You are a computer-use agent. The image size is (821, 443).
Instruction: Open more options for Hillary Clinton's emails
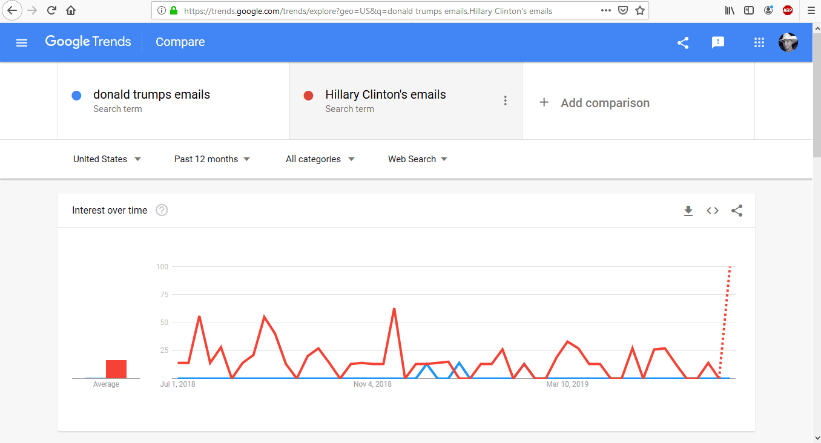tap(506, 101)
